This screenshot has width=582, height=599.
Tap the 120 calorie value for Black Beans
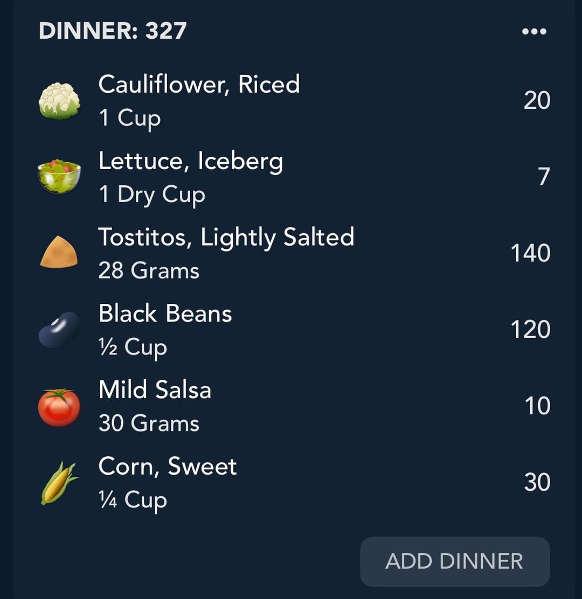(530, 329)
